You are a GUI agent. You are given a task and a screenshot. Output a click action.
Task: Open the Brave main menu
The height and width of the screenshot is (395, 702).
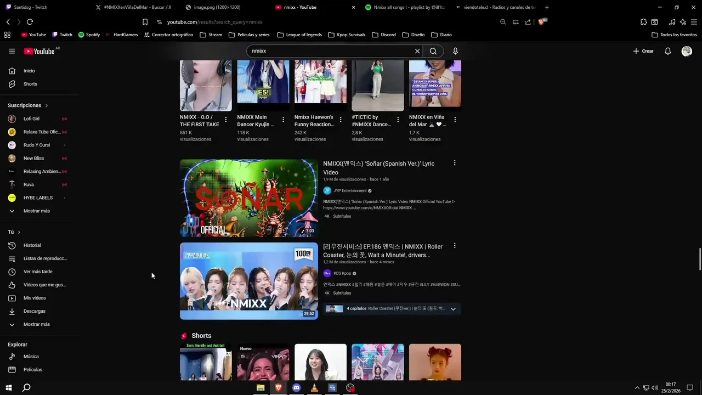tap(694, 22)
